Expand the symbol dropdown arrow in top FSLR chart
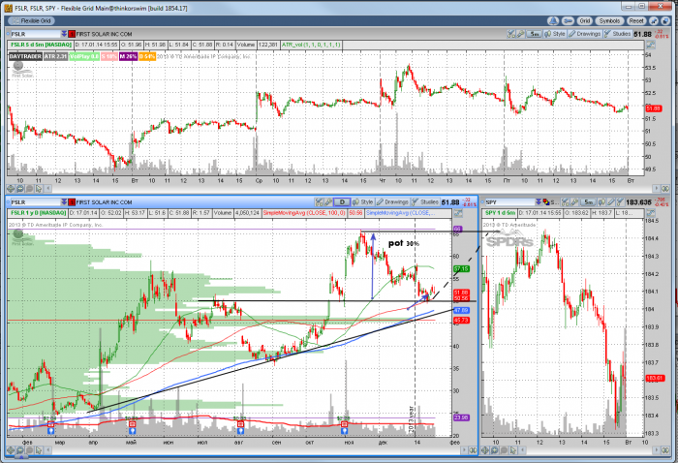Viewport: 678px width, 463px height. tap(65, 34)
